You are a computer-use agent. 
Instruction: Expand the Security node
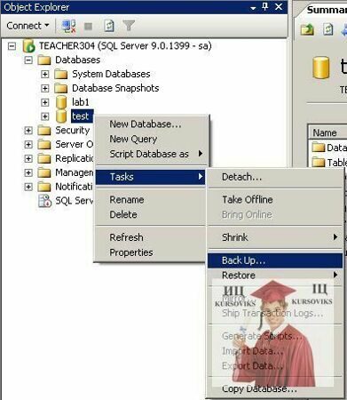pos(28,131)
